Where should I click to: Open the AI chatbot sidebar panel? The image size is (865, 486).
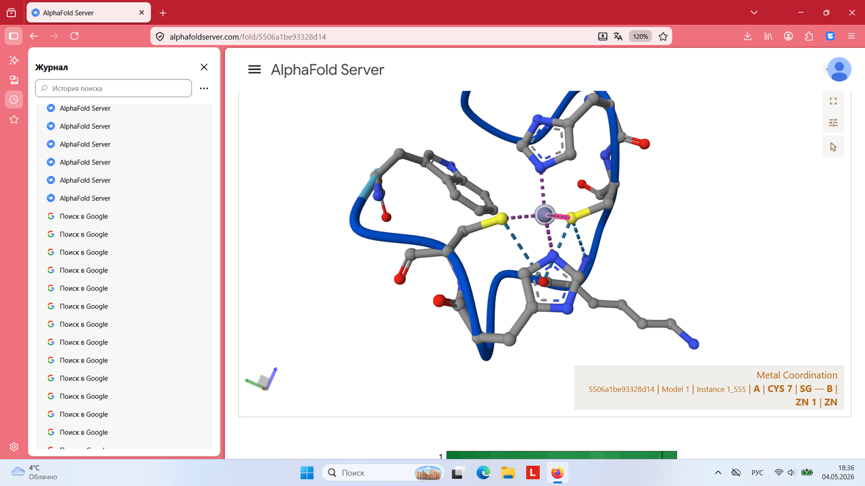(14, 61)
